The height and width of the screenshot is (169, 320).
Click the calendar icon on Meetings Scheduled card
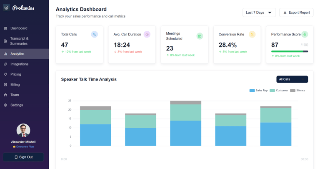pos(200,36)
